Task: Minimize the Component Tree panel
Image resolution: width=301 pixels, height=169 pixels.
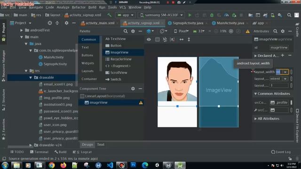Action: point(140,89)
